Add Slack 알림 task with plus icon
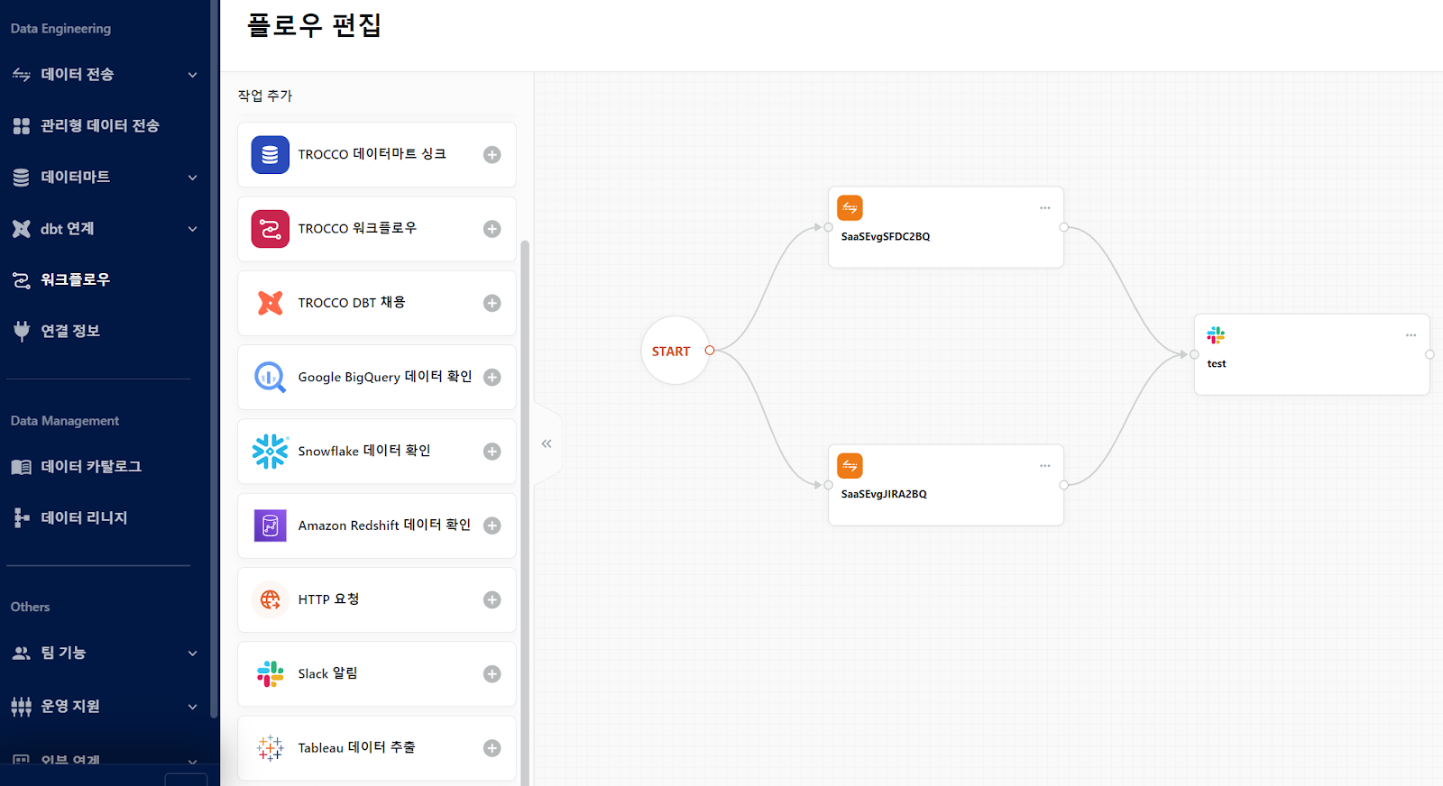Image resolution: width=1443 pixels, height=786 pixels. coord(492,674)
